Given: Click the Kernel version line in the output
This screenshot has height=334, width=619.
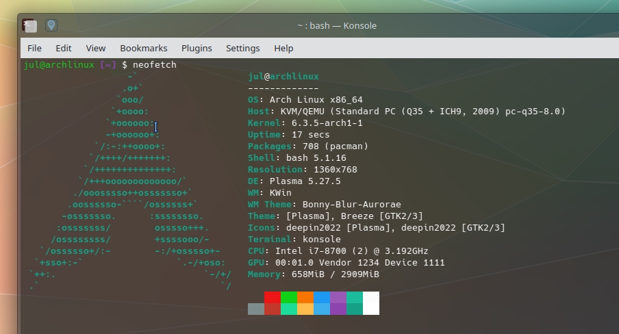Looking at the screenshot, I should point(305,123).
